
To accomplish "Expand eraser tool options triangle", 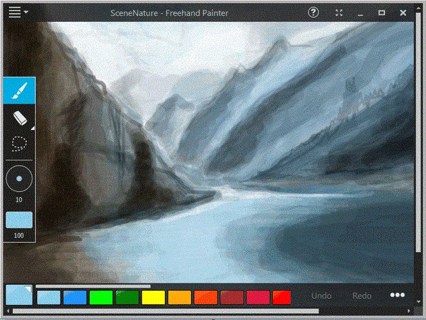I will pyautogui.click(x=33, y=128).
